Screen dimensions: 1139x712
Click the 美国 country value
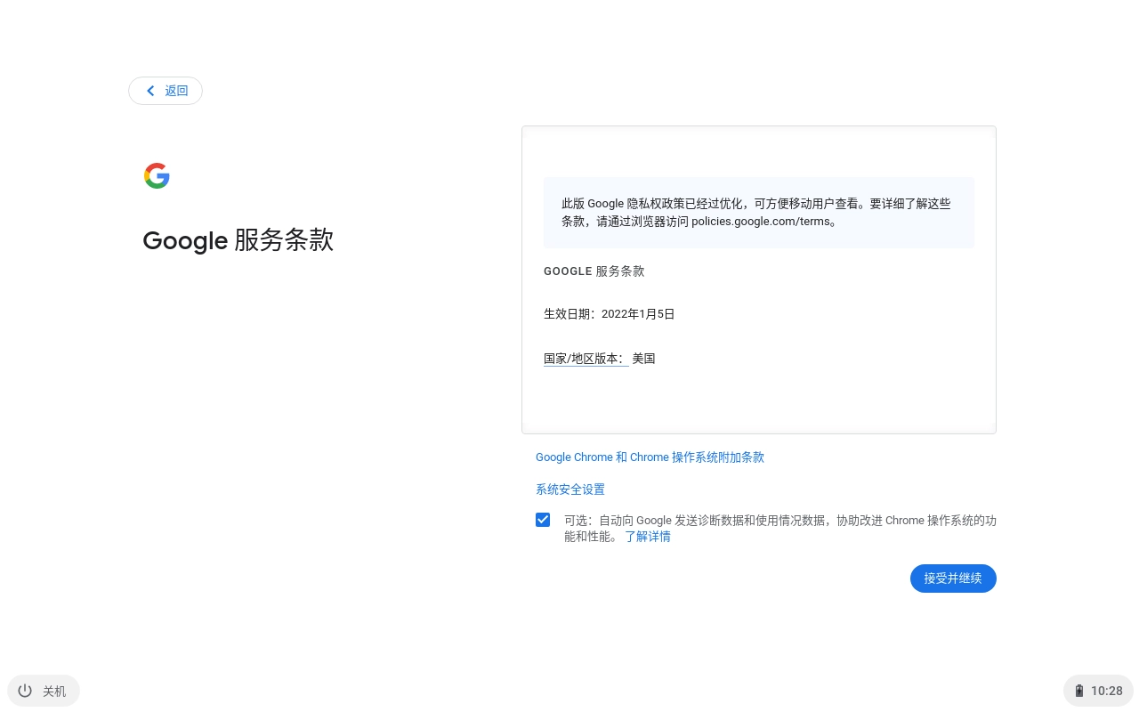(643, 359)
